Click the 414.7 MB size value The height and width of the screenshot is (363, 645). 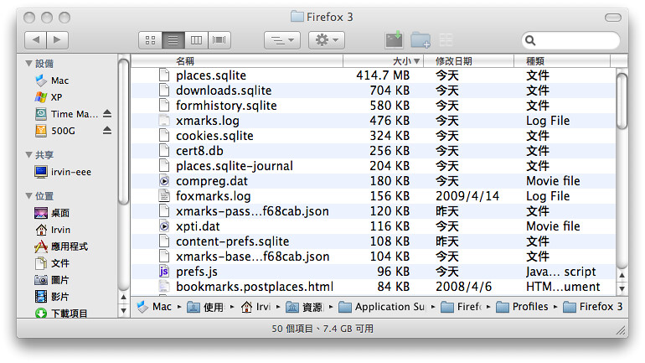pos(383,75)
